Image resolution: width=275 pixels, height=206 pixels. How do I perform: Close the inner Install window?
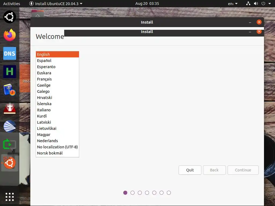(x=259, y=32)
